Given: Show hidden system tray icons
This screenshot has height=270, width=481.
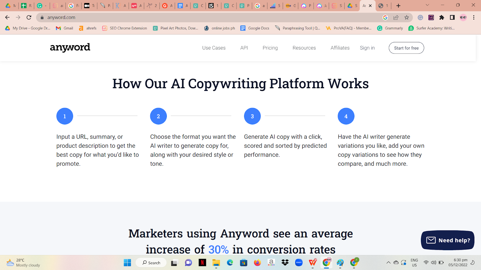Looking at the screenshot, I should [388, 262].
